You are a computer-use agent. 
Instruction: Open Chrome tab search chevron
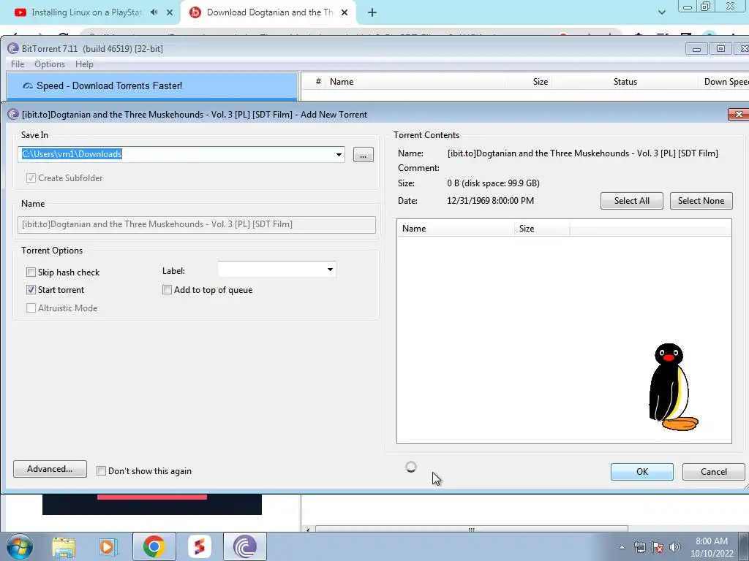[x=661, y=12]
